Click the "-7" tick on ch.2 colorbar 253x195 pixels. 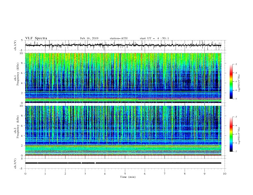[x=235, y=151]
